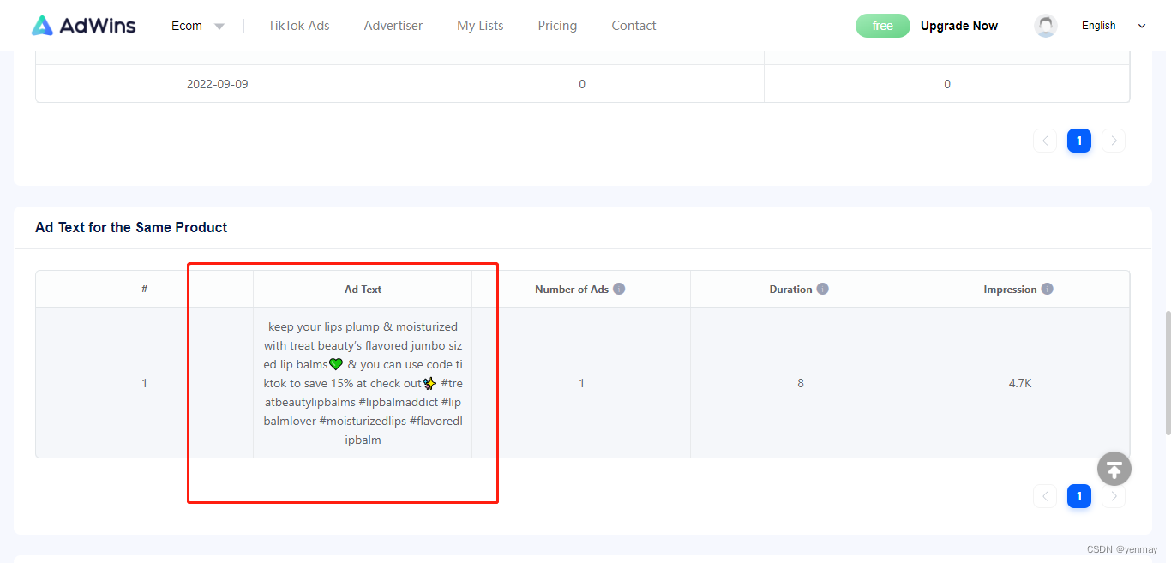Viewport: 1171px width, 563px height.
Task: Click previous page arrow in Ad Text pagination
Action: (x=1045, y=496)
